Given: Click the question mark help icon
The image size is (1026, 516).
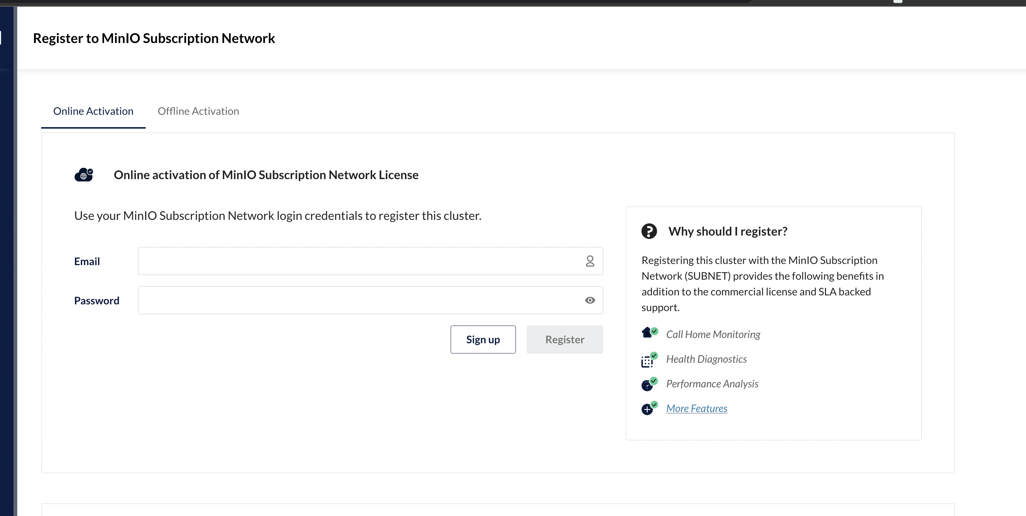Looking at the screenshot, I should point(649,231).
